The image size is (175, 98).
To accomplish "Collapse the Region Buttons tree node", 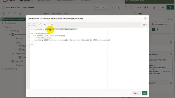I will 13,54.
